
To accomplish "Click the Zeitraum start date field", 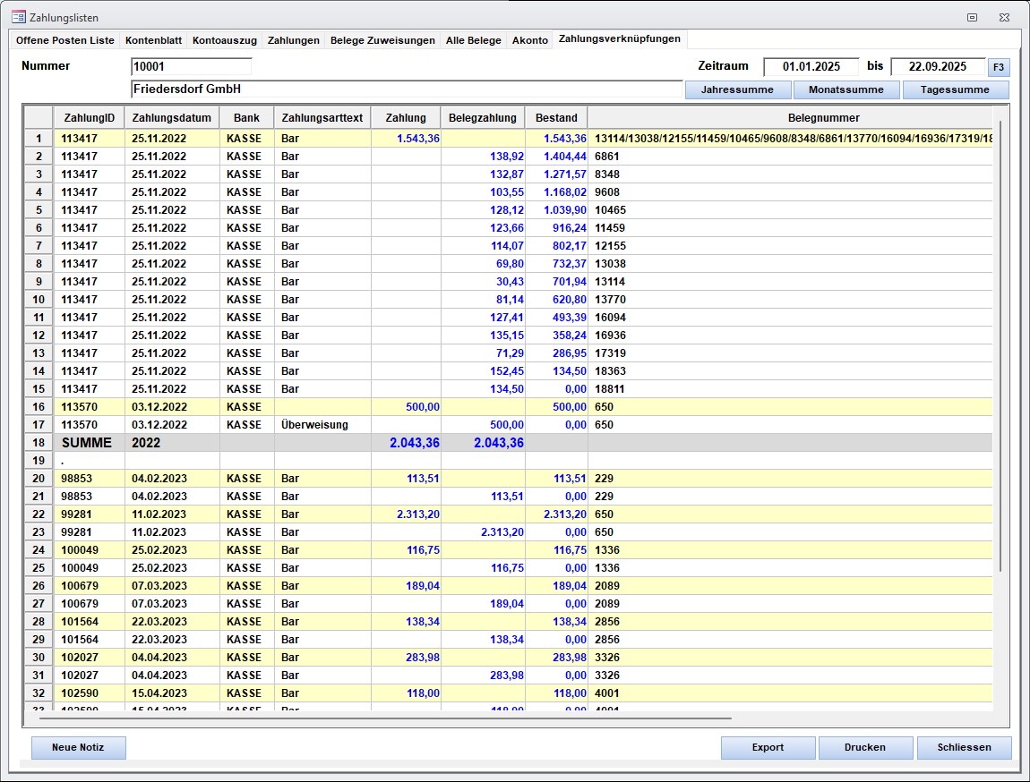I will coord(811,66).
